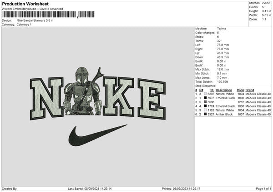Screen dimensions: 273x192
Task: Click the 'Up:' measurement label
Action: (x=197, y=53)
